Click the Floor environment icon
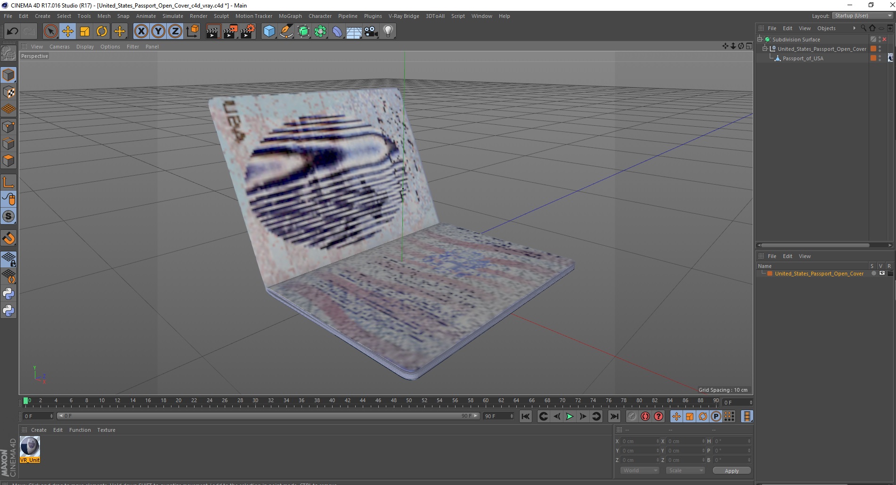 (354, 32)
